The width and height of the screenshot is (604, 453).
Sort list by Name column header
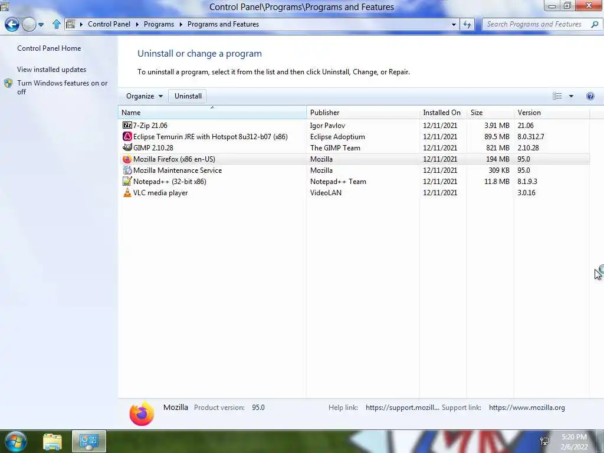(212, 113)
